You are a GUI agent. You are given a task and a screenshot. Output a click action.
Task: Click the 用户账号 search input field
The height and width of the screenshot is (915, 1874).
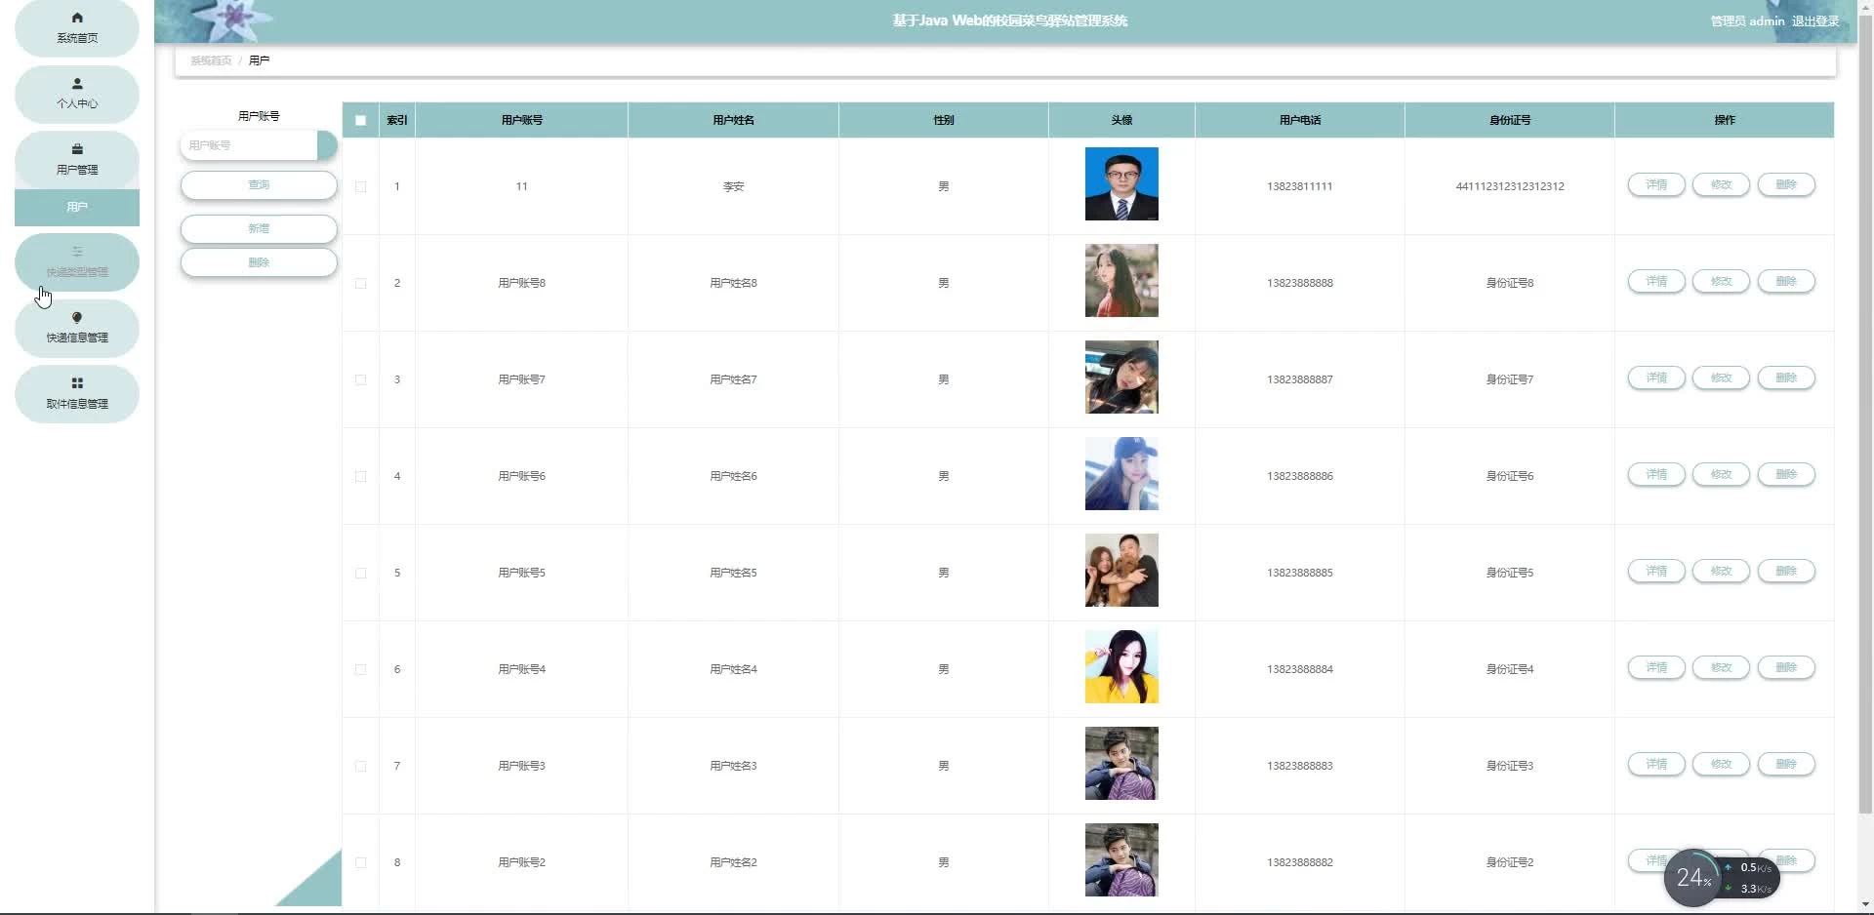250,145
